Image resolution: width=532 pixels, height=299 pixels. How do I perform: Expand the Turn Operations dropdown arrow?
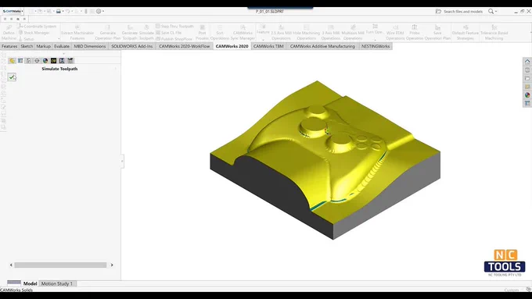[x=375, y=40]
